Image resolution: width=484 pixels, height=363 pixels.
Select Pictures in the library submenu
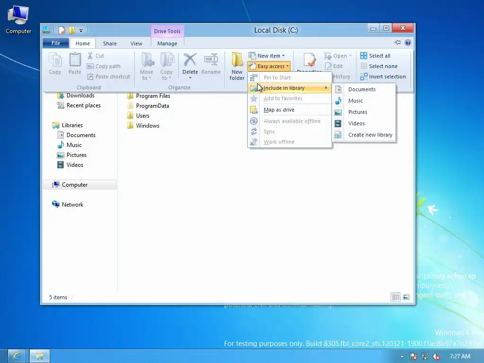click(x=363, y=112)
